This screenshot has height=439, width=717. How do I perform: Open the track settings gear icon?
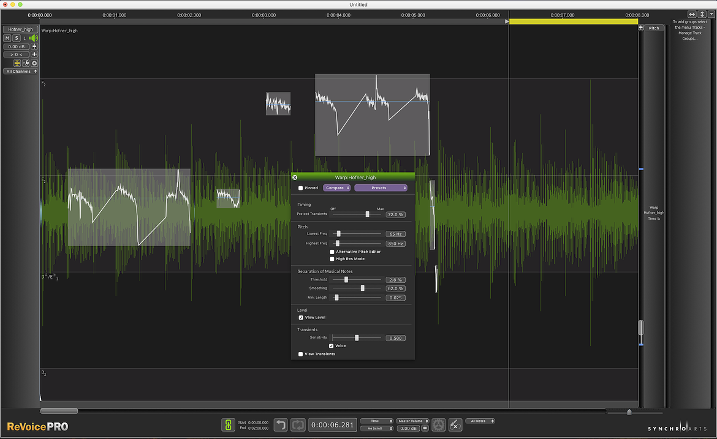click(34, 63)
